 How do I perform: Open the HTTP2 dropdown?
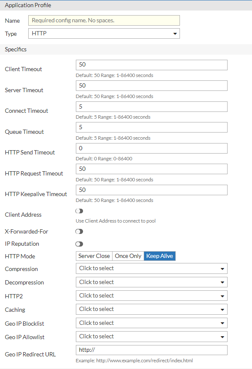tap(150, 295)
